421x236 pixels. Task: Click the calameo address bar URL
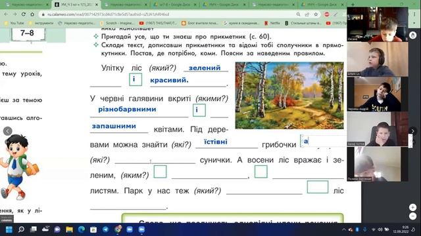pos(108,14)
